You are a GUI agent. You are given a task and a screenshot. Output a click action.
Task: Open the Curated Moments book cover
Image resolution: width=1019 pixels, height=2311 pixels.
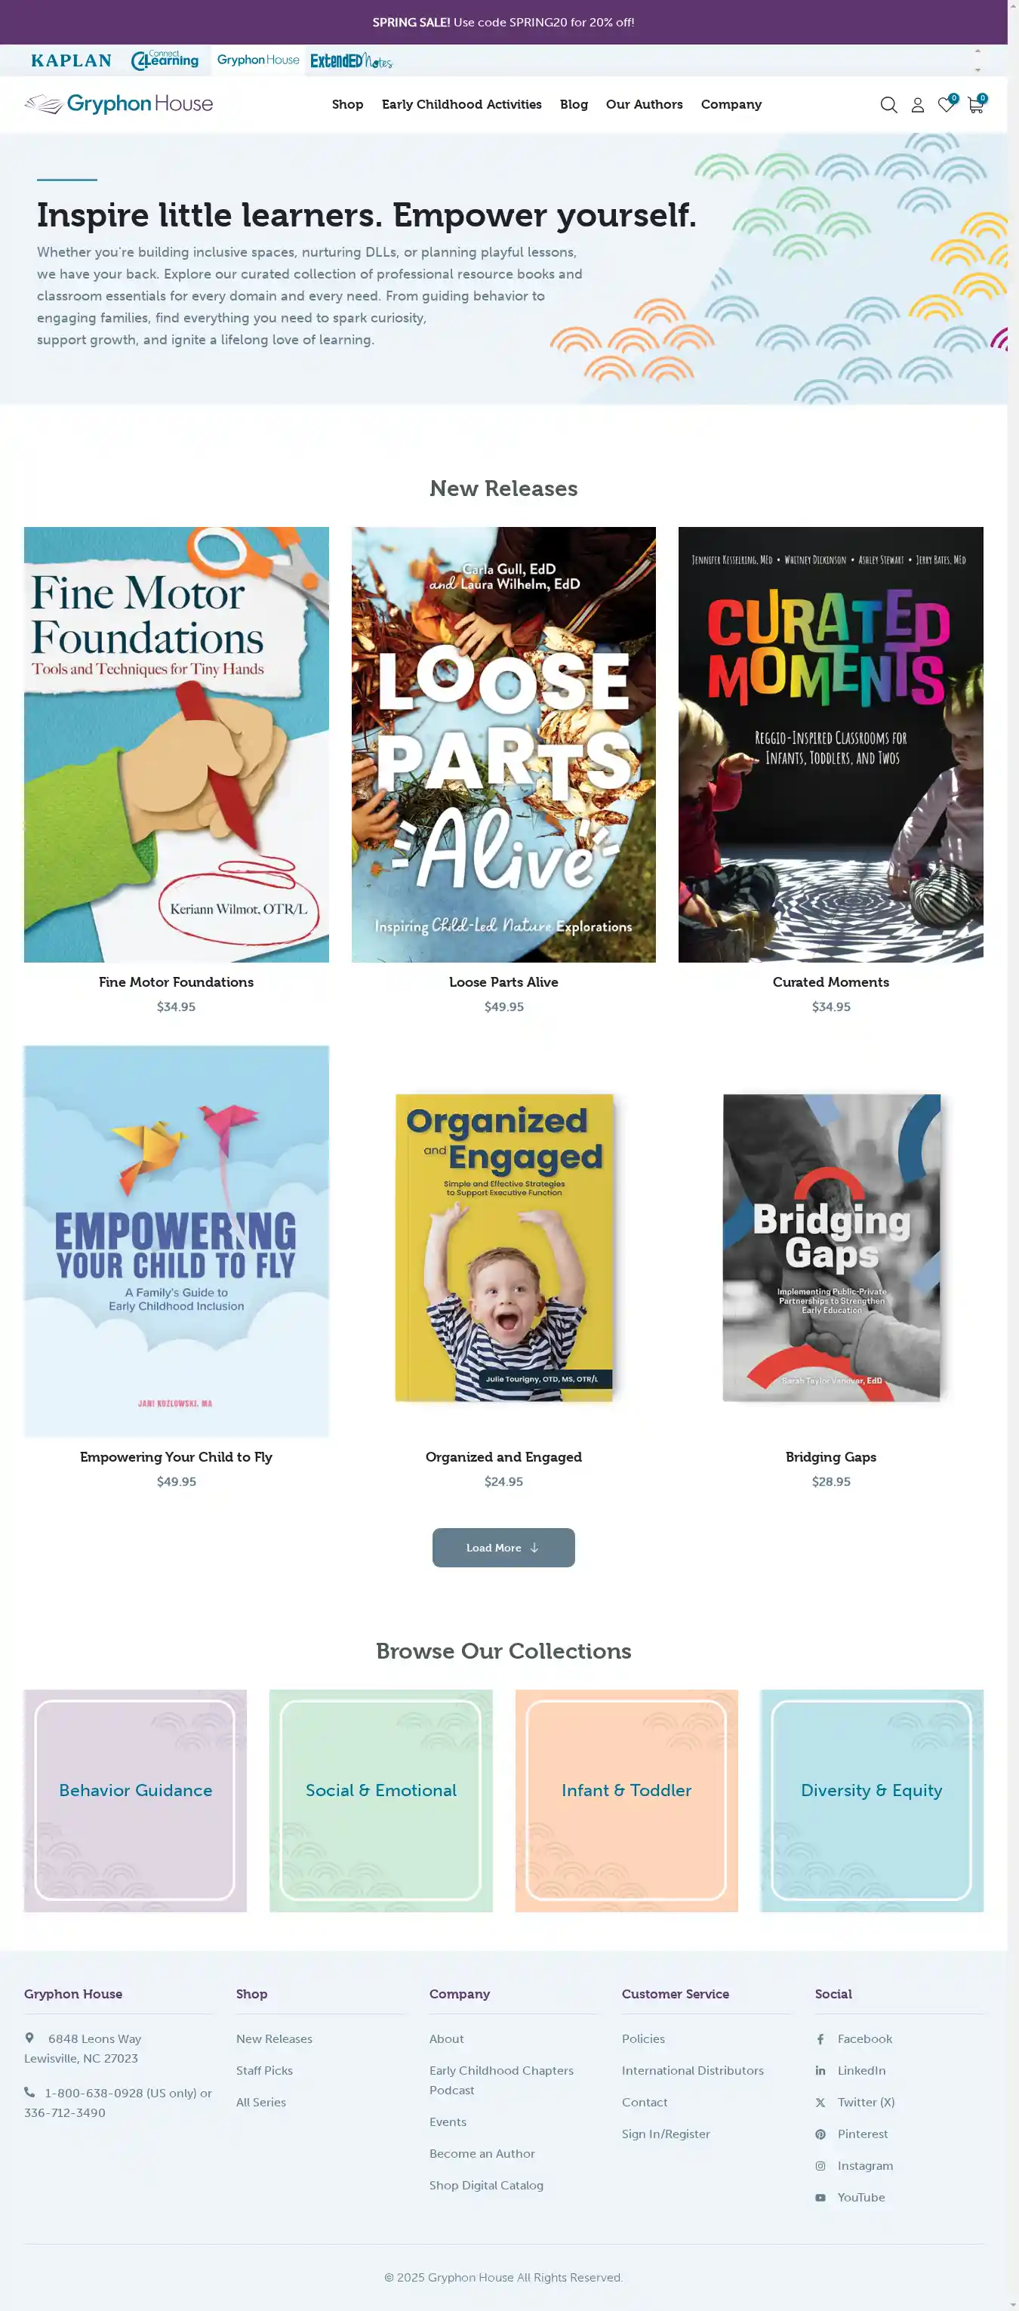(830, 744)
